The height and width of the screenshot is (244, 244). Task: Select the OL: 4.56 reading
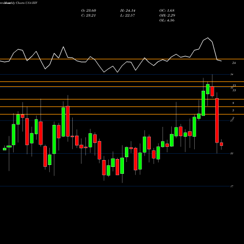[x=167, y=20]
